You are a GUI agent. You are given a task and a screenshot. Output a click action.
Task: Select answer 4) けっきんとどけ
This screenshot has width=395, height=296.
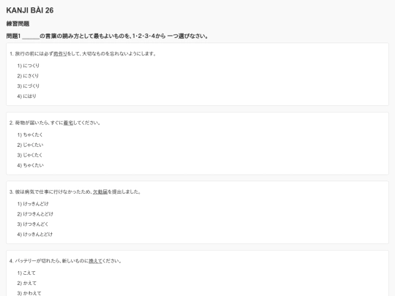(35, 235)
